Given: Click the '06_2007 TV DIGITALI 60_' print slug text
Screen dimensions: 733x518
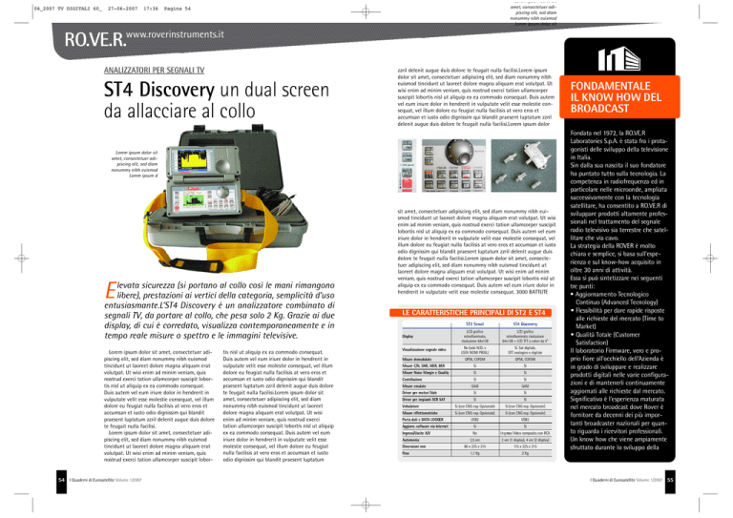Looking at the screenshot, I should [68, 9].
